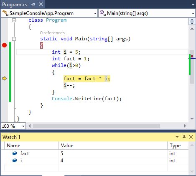Click the Name column header

click(x=31, y=146)
